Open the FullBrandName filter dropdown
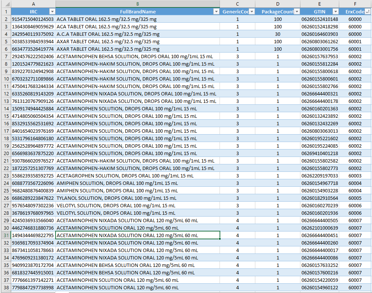Image resolution: width=372 pixels, height=293 pixels. point(216,12)
